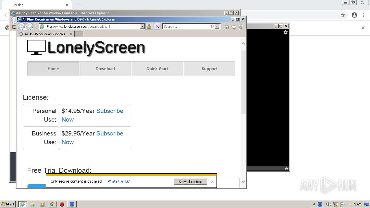Open the address bar autocomplete dropdown
The image size is (370, 208).
tap(142, 26)
